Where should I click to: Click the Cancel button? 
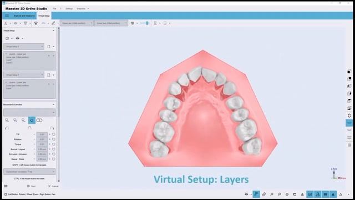click(53, 186)
